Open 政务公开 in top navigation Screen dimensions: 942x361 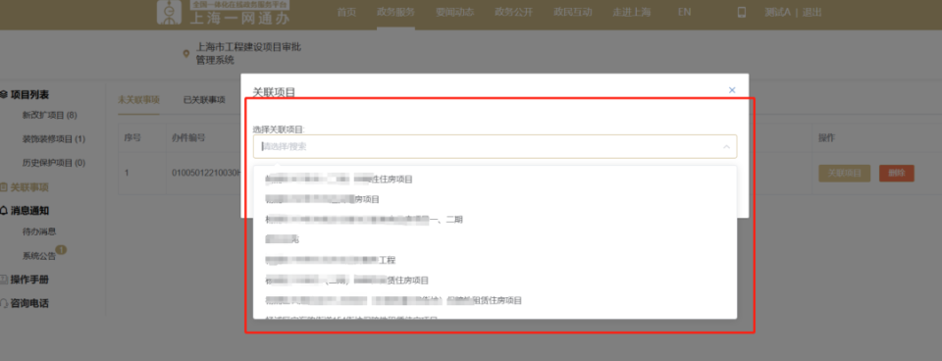513,12
